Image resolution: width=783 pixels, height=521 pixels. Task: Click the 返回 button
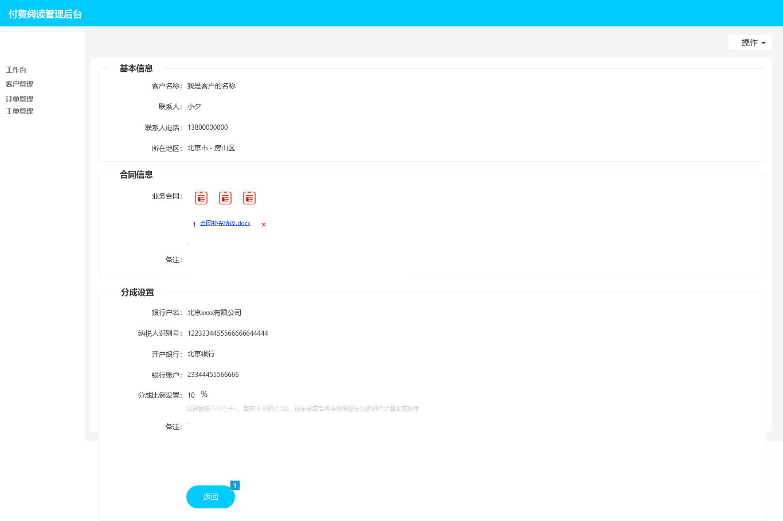[210, 497]
